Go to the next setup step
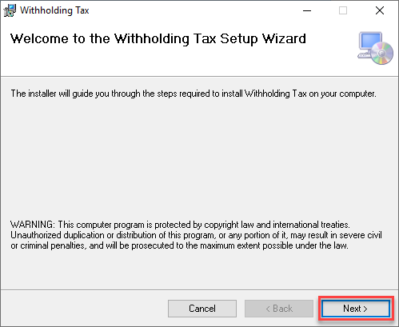Screen dimensions: 399x327 (356, 309)
